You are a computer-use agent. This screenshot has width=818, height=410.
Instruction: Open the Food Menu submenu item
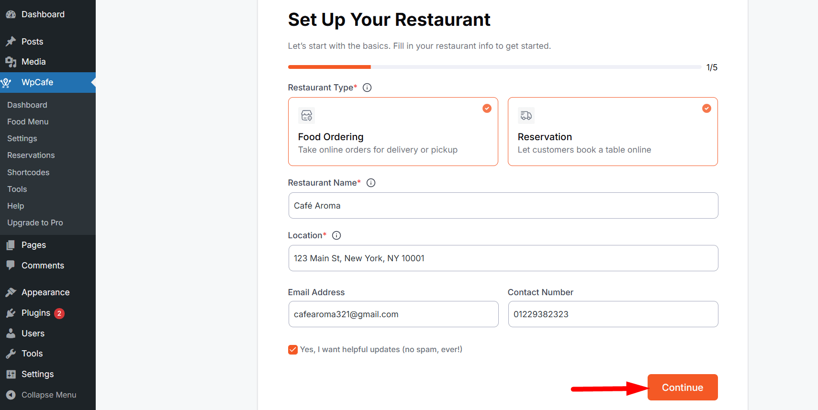click(x=28, y=122)
